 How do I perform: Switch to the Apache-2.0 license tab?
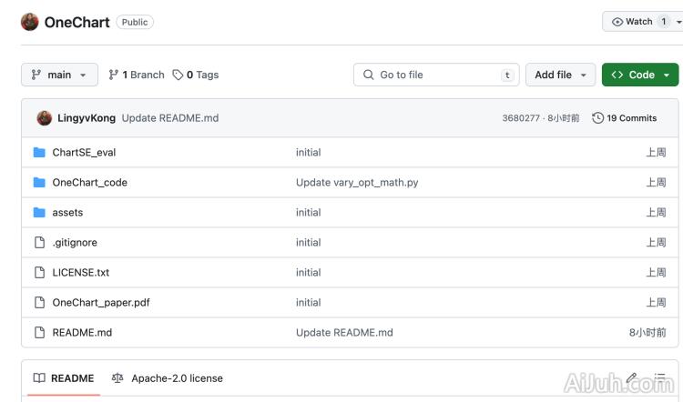point(168,378)
